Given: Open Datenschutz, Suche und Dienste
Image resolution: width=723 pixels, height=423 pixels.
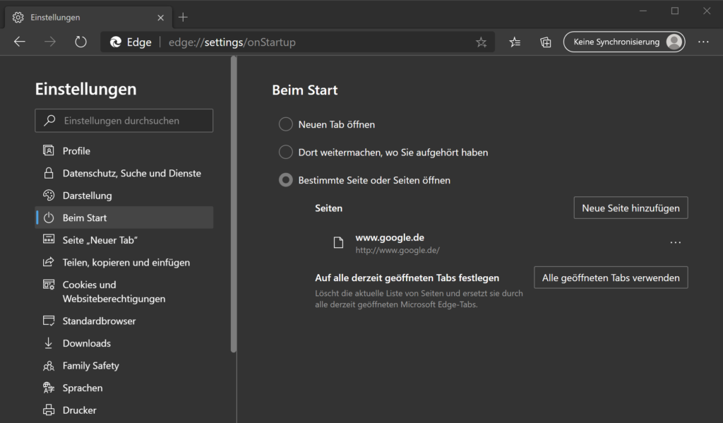Looking at the screenshot, I should click(124, 174).
